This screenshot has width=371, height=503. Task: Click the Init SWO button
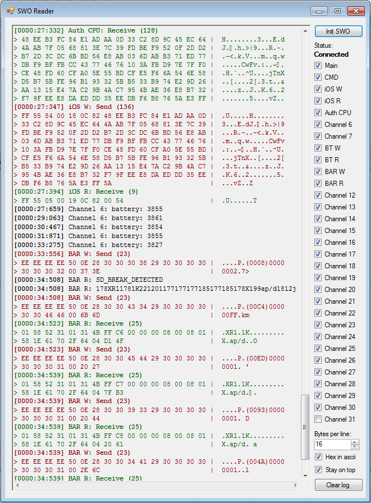click(338, 31)
